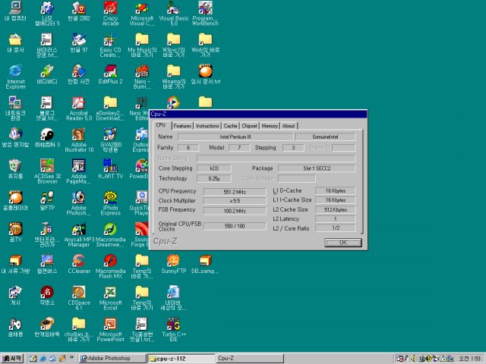Select the Macromedia Flash MX icon

pos(110,266)
